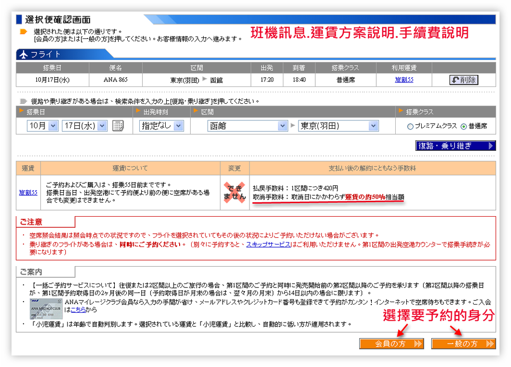The width and height of the screenshot is (511, 367).
Task: Select the プレミアムクラス radio button
Action: [410, 126]
